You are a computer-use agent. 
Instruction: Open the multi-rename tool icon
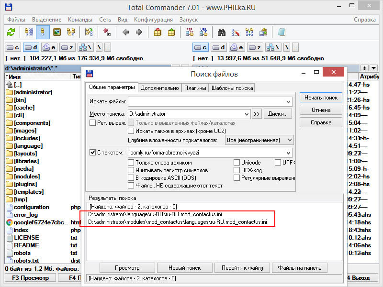(236, 32)
